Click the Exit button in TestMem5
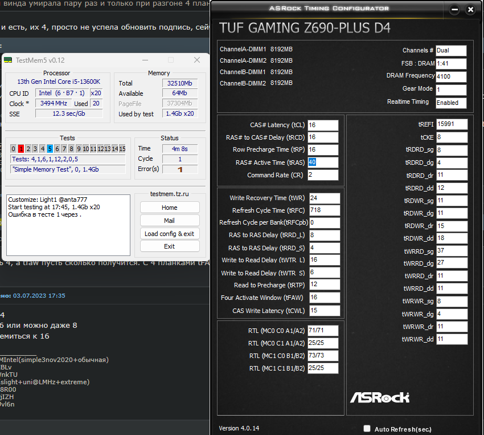The image size is (484, 435). (170, 246)
